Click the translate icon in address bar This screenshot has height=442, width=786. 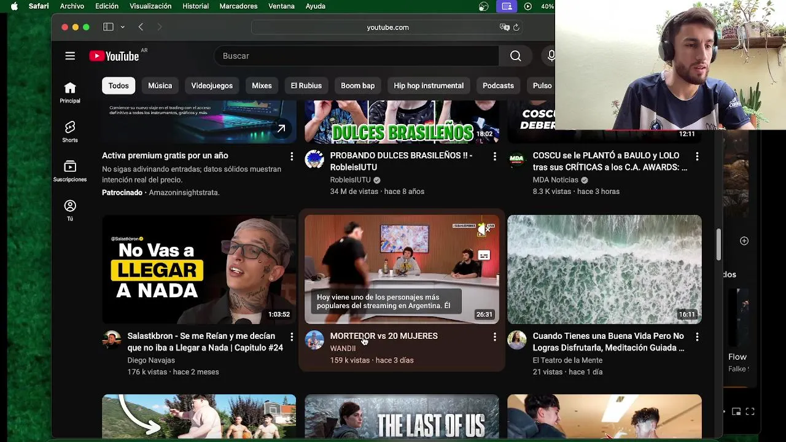point(505,27)
